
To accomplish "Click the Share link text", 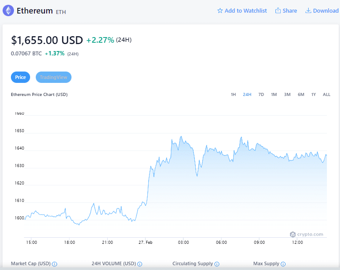I will [290, 10].
